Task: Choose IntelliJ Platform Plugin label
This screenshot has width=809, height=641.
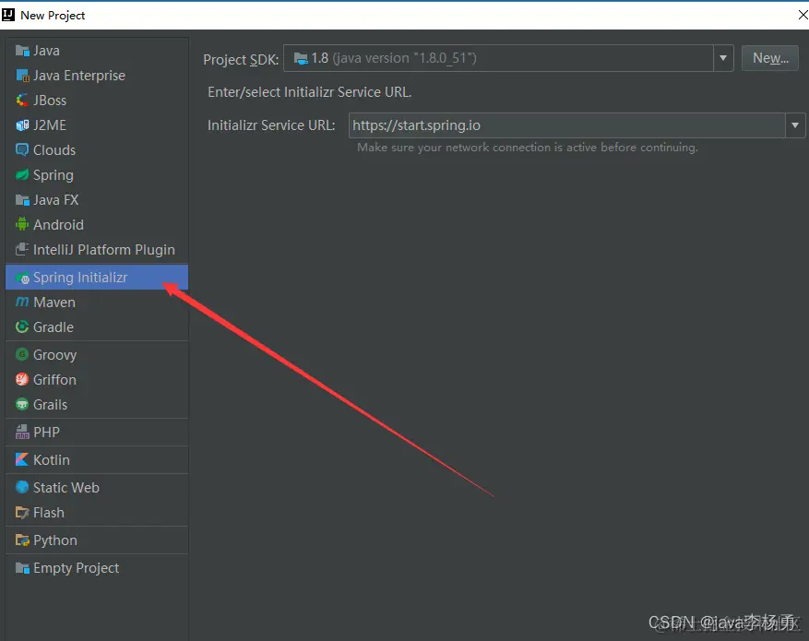Action: [103, 250]
